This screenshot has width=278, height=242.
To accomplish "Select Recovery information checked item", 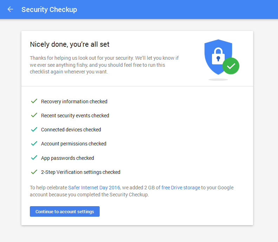I will click(x=74, y=102).
